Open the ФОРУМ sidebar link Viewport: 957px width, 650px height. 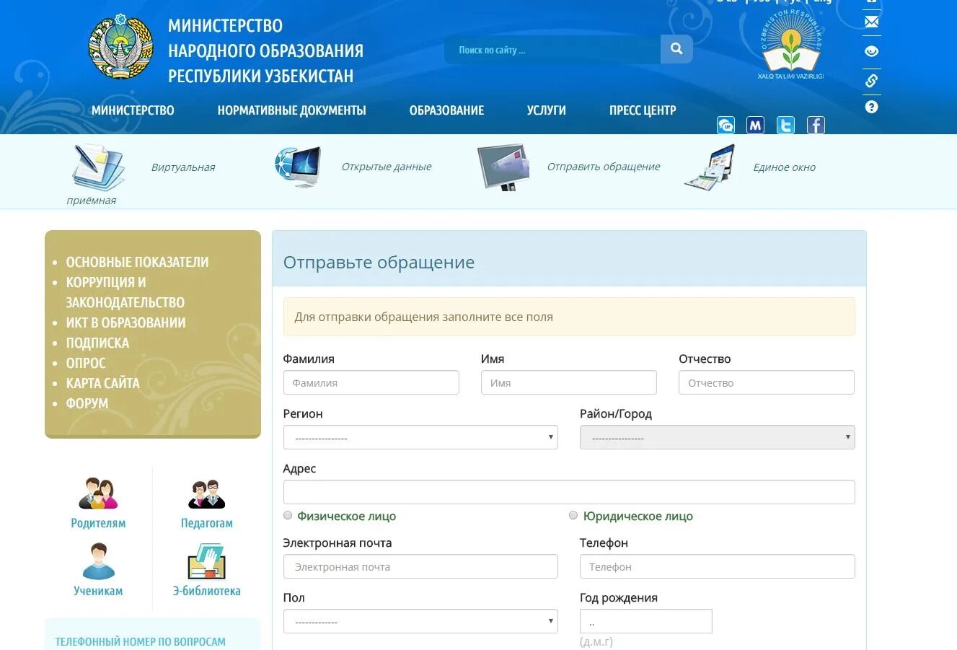pos(87,403)
